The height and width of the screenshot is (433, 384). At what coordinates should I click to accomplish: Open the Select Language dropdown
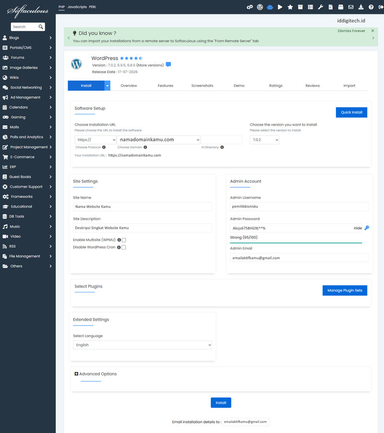coord(143,345)
